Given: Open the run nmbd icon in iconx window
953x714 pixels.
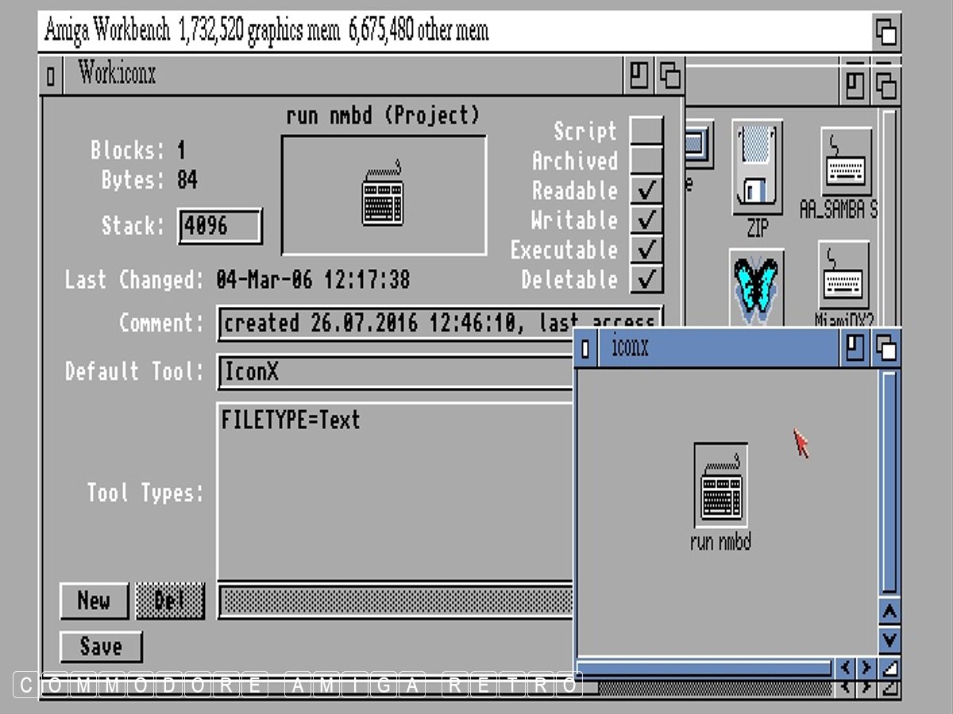Looking at the screenshot, I should [720, 486].
